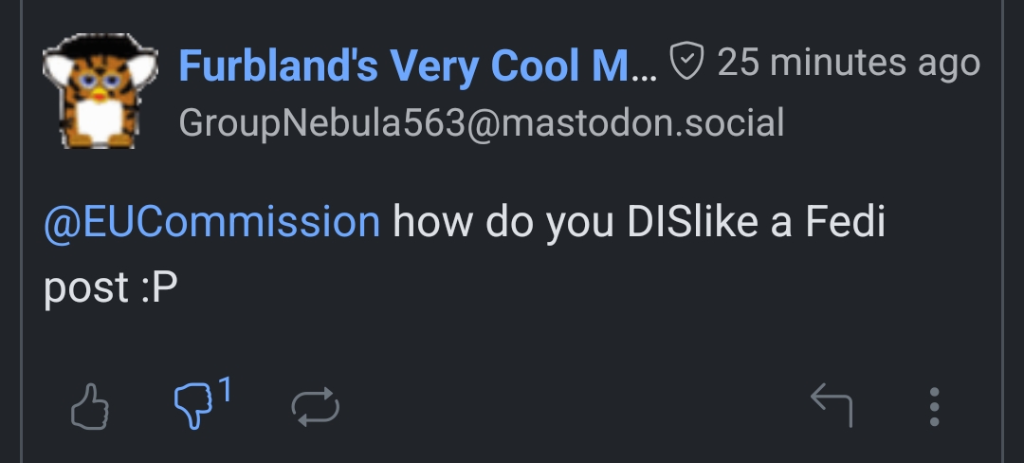The width and height of the screenshot is (1024, 463).
Task: Boost the post with repost arrows
Action: point(315,408)
